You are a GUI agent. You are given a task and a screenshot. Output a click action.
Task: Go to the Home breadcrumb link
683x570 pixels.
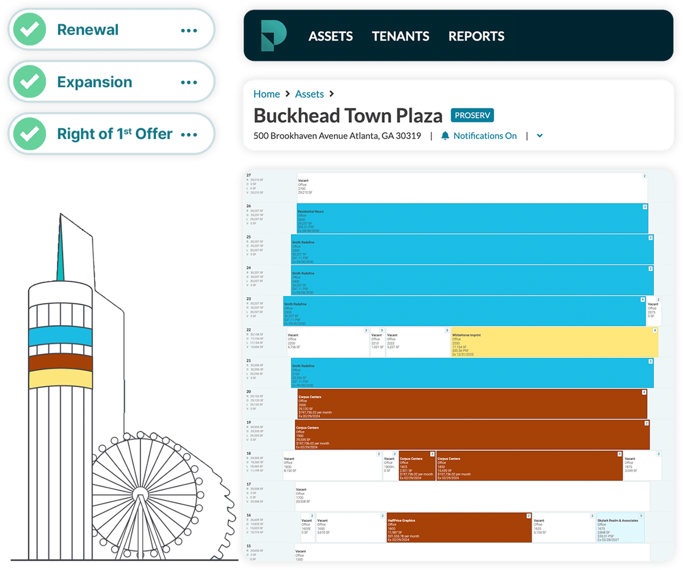point(266,94)
